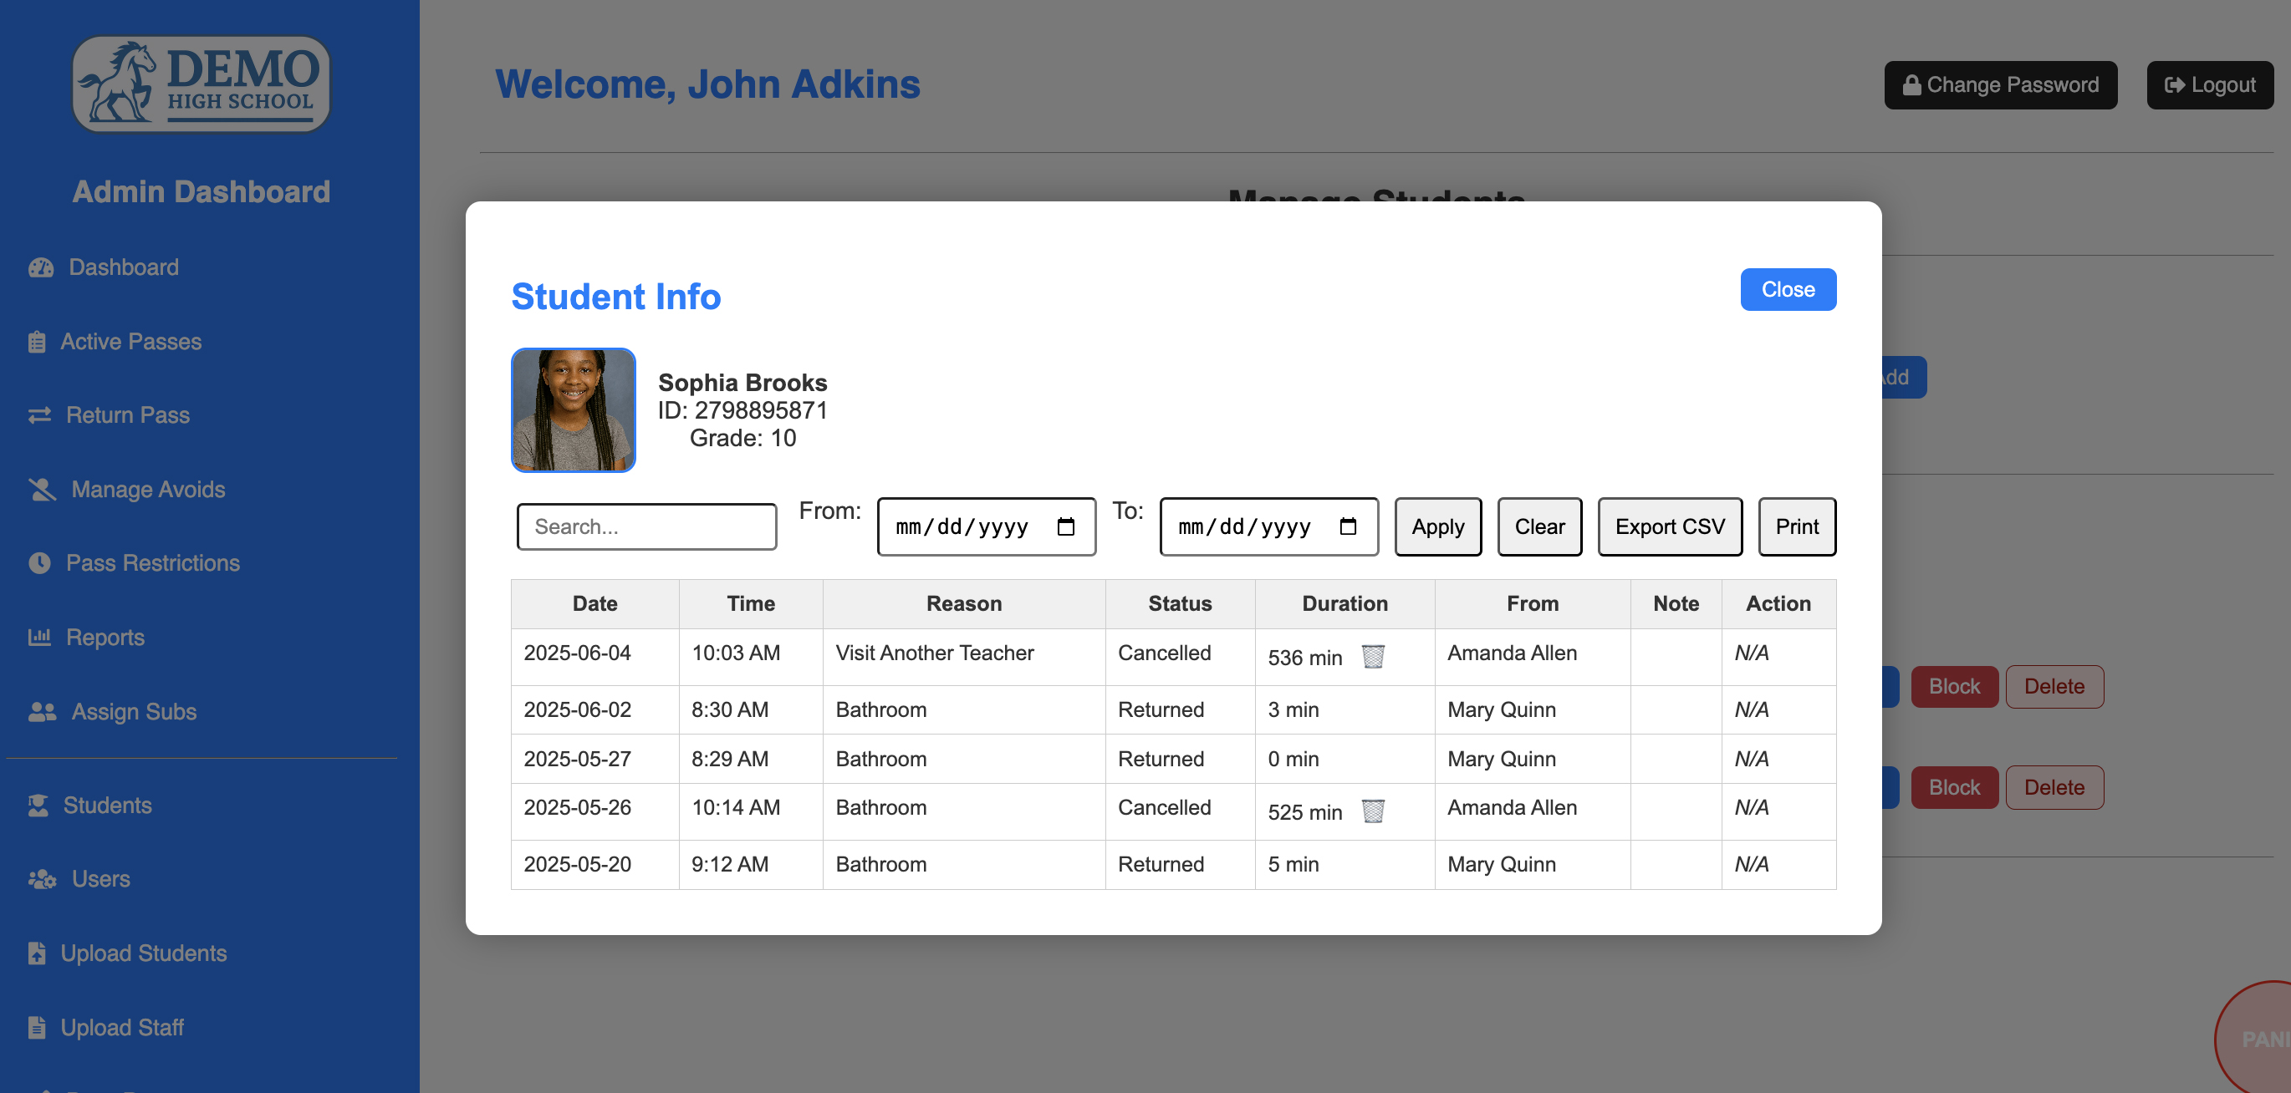Click trash icon on the 525 min entry
Image resolution: width=2291 pixels, height=1093 pixels.
click(1372, 811)
